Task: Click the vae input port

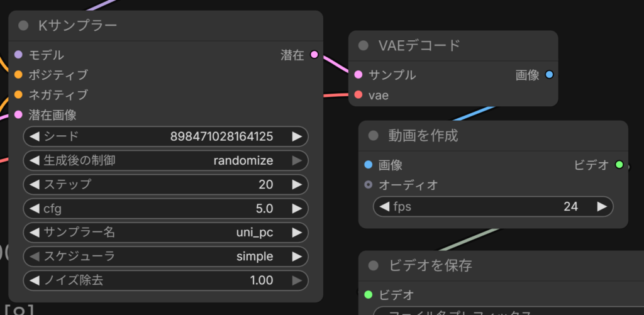Action: (358, 95)
